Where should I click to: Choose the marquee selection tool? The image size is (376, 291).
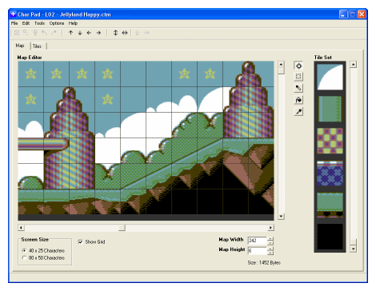point(298,77)
